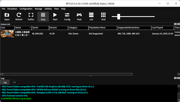Sort by PlayStation Move column header

click(x=103, y=28)
